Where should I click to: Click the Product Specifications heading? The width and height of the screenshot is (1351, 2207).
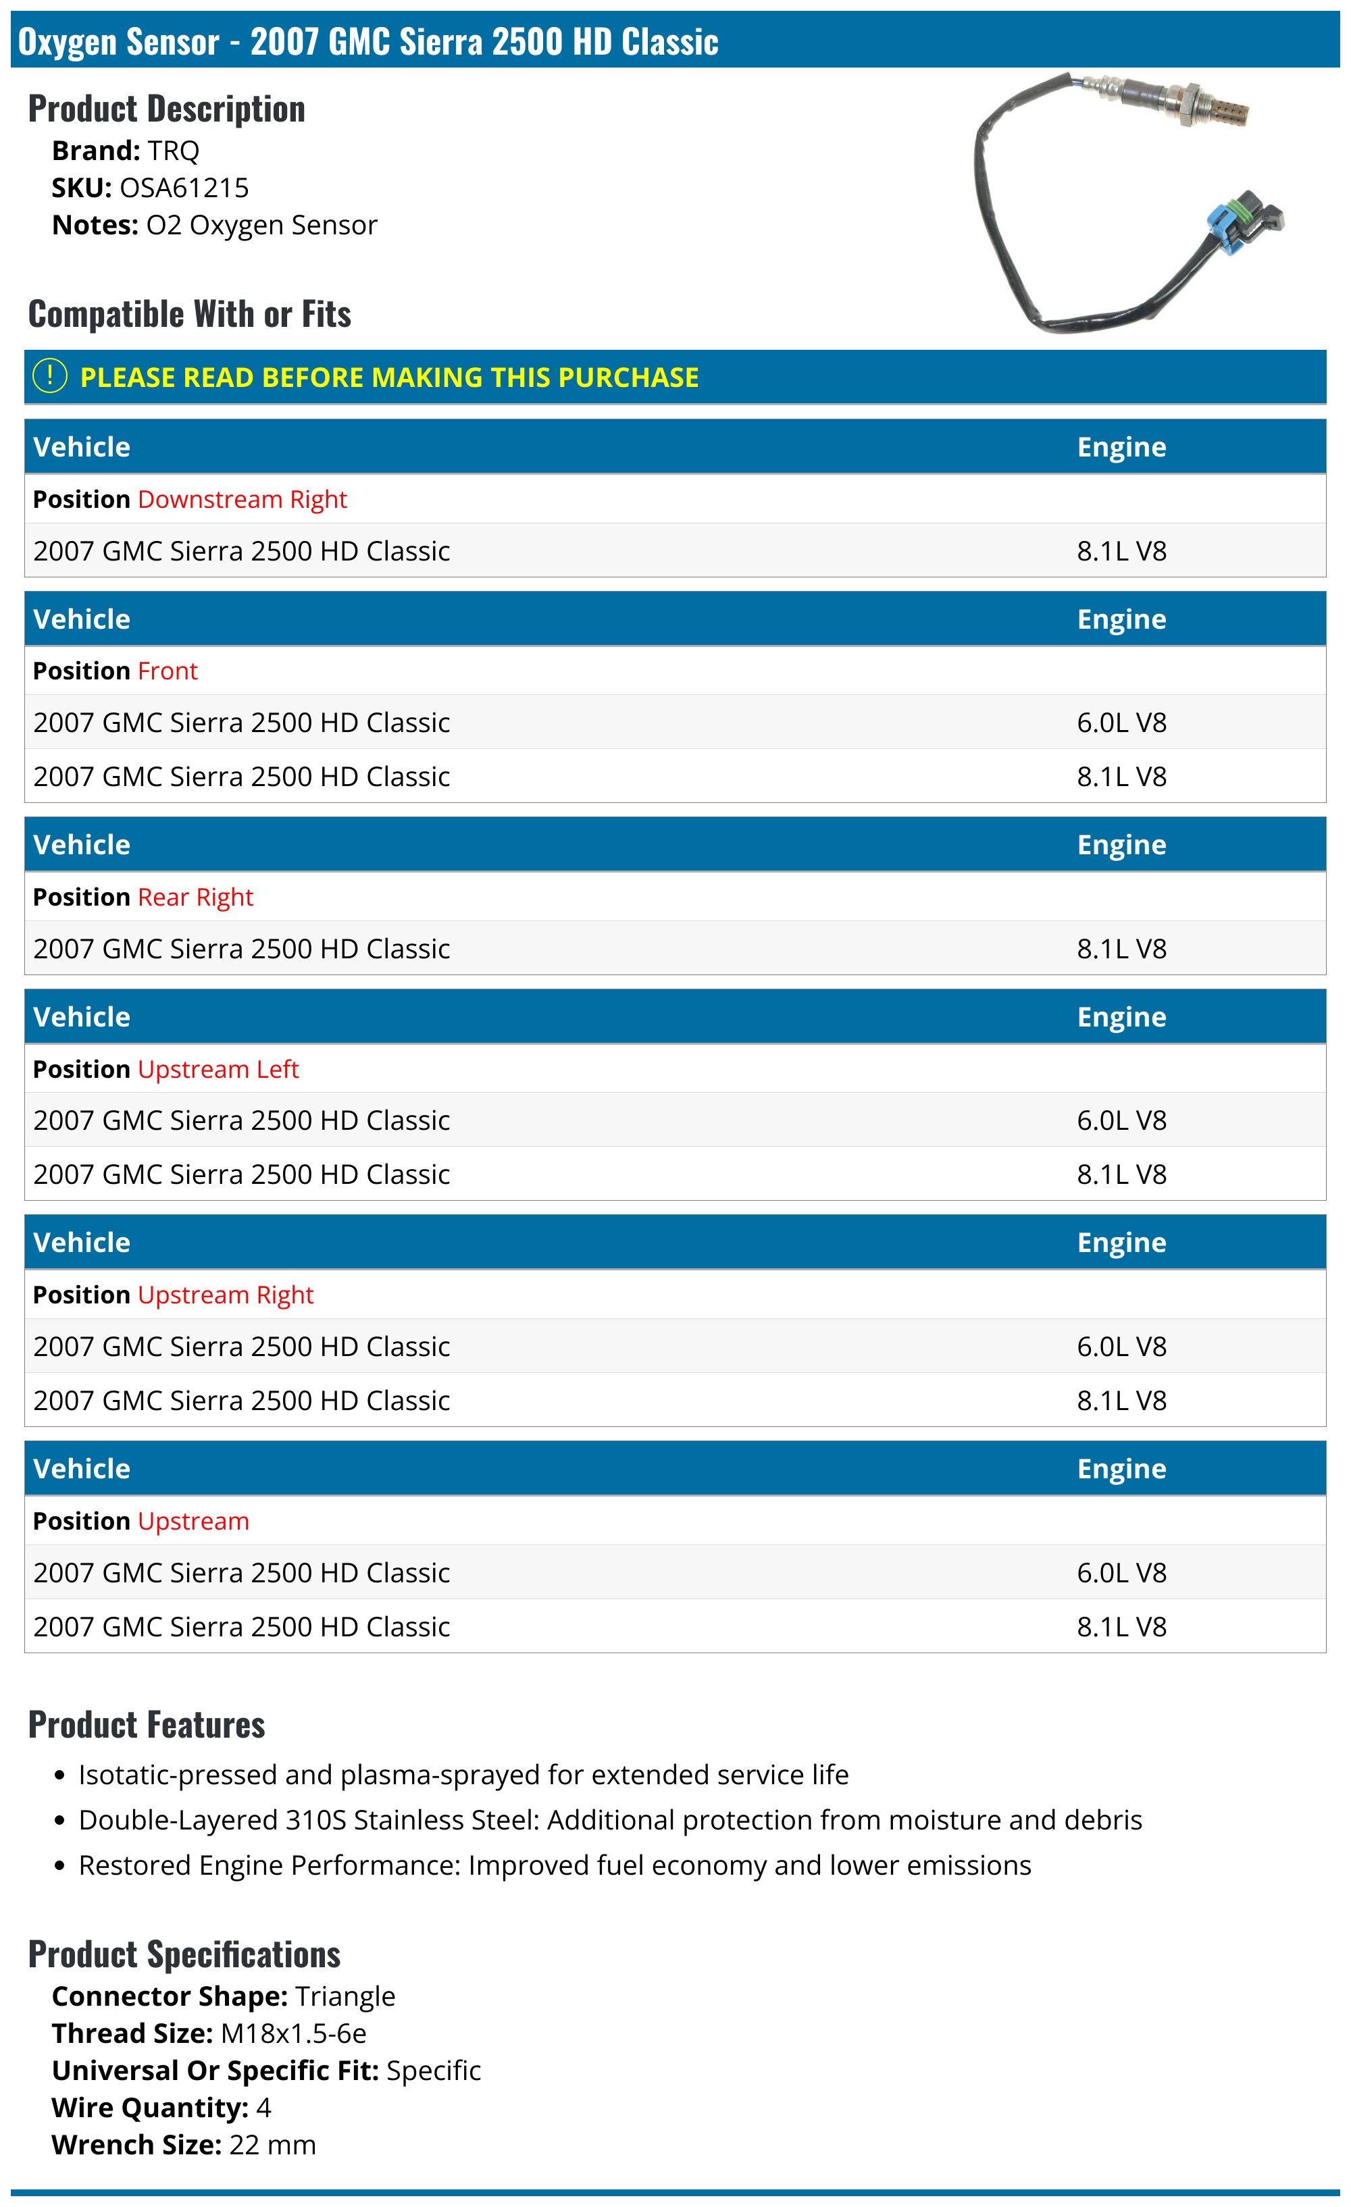click(x=184, y=1955)
